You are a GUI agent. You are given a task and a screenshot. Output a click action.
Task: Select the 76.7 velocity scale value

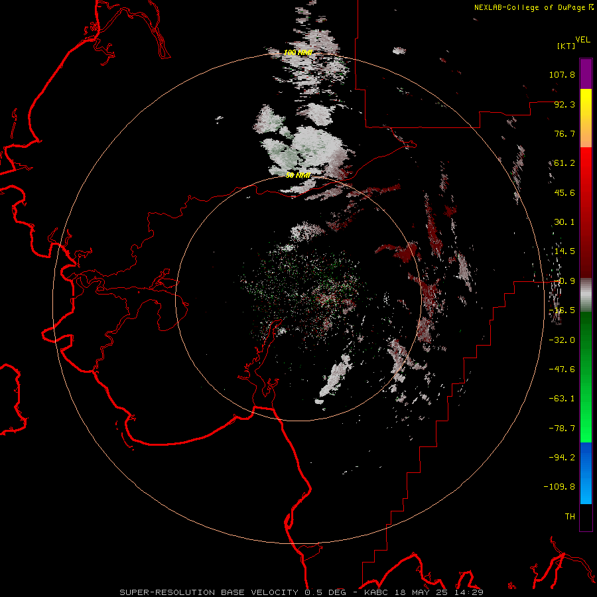pos(564,133)
